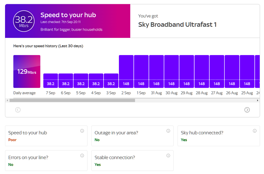Click the 31 Aug speed bar
The image size is (264, 174).
click(156, 72)
